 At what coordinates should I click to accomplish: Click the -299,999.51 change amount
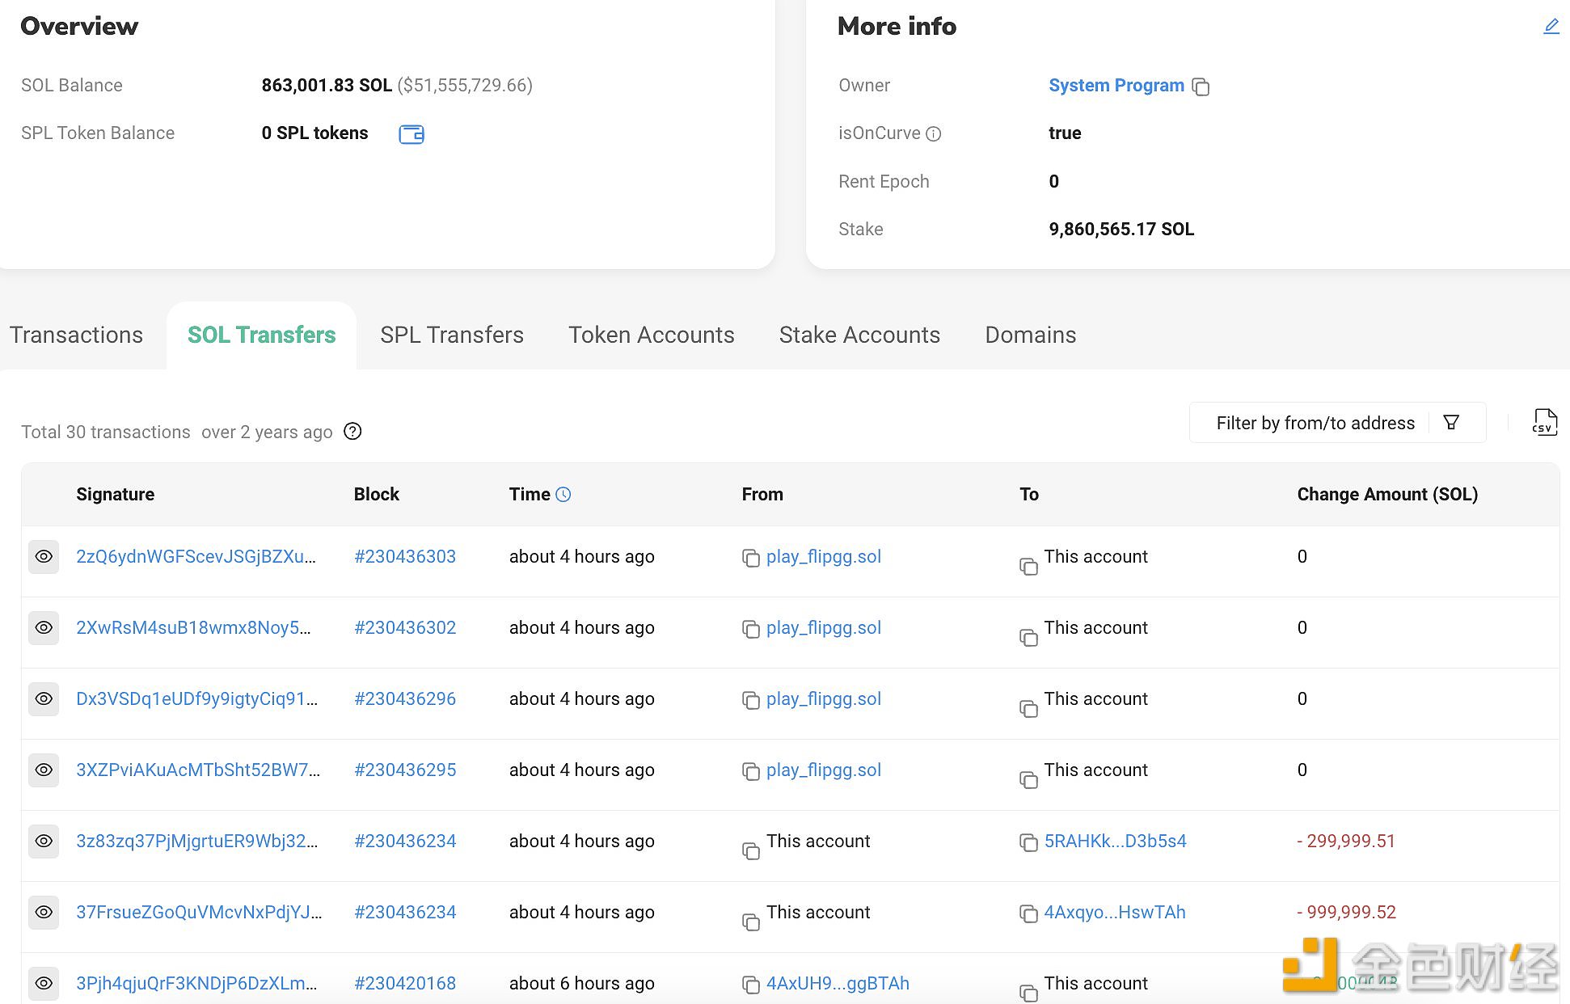click(1346, 842)
